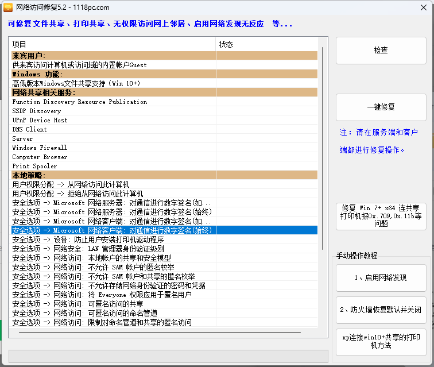Select Function Discovery Resource Publication row
Viewport: 434px width, 367px height.
pyautogui.click(x=164, y=102)
